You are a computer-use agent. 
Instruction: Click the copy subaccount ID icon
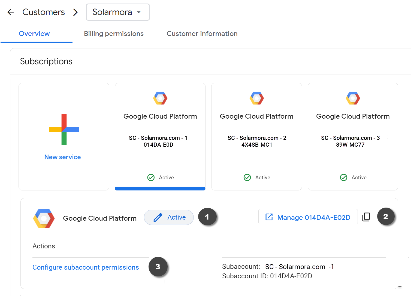point(366,217)
